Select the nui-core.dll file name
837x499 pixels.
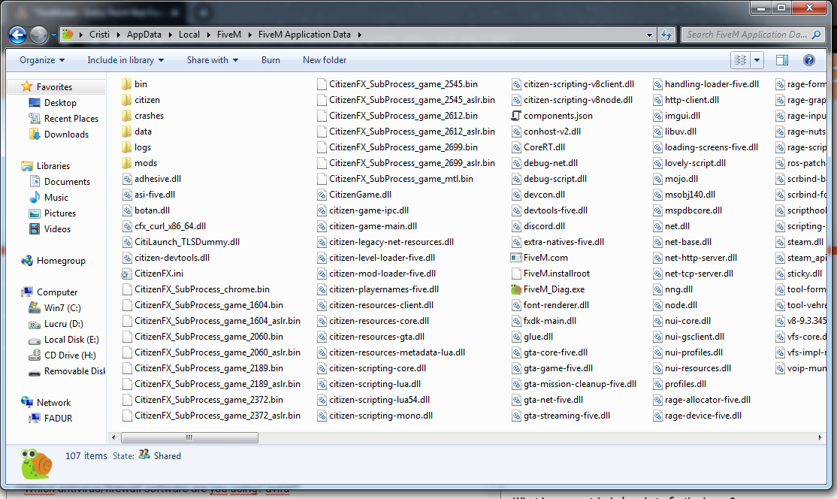[x=687, y=322]
